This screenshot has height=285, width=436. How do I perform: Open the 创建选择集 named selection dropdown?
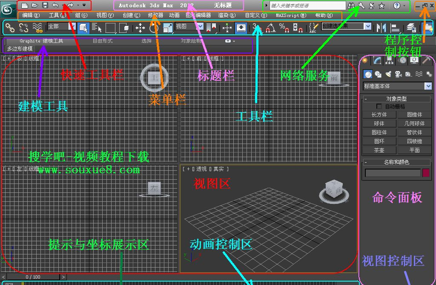click(x=347, y=26)
